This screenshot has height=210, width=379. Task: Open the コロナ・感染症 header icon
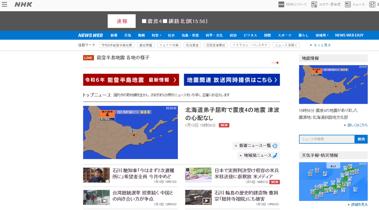pos(314,5)
